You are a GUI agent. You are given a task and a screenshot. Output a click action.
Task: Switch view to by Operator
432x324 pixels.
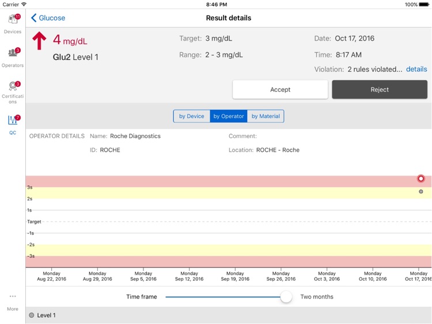pos(229,116)
